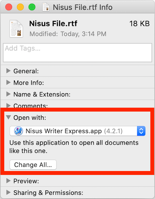Viewport: 155px width, 199px height.
Task: Click the green zoom window button
Action: (x=32, y=7)
